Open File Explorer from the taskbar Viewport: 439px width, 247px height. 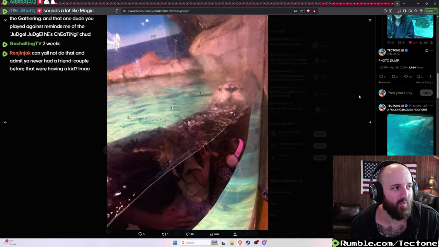[x=232, y=243]
